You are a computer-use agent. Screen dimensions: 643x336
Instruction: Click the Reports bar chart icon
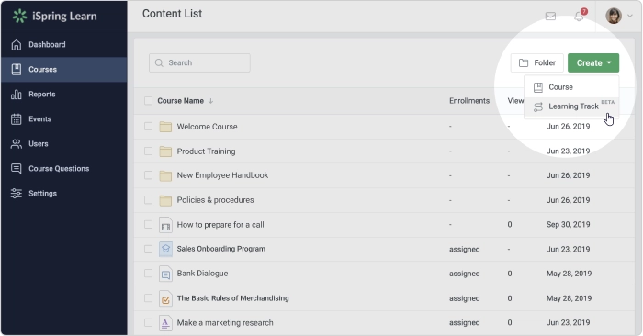pyautogui.click(x=16, y=95)
